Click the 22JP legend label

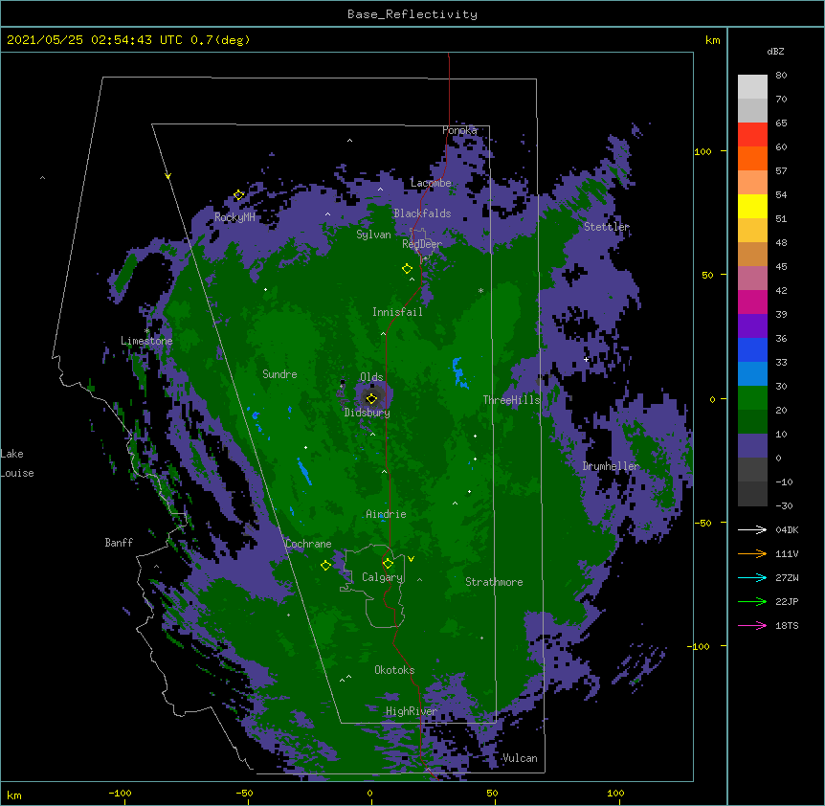point(787,601)
